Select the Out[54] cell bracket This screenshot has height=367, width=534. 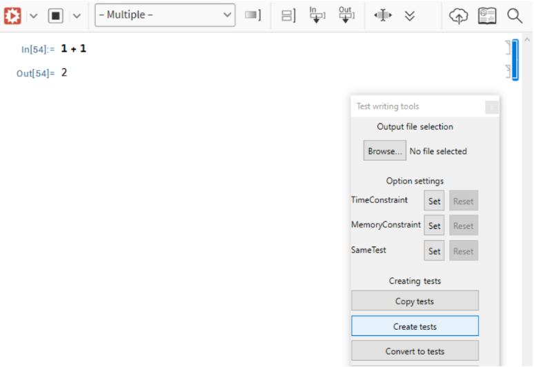pyautogui.click(x=508, y=72)
